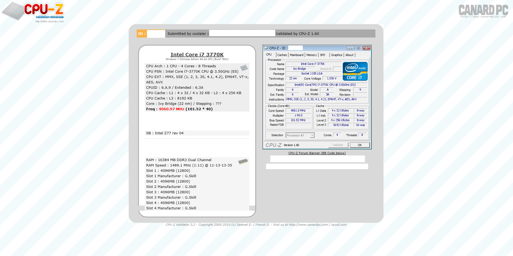Screen dimensions: 513x256
Task: Click the Multiplier value x 40.0
Action: pos(298,116)
